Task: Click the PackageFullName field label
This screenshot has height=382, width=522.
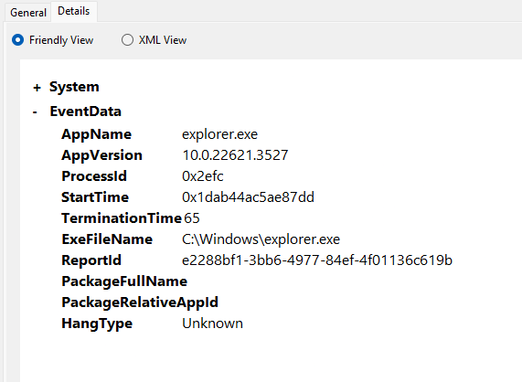Action: click(124, 281)
